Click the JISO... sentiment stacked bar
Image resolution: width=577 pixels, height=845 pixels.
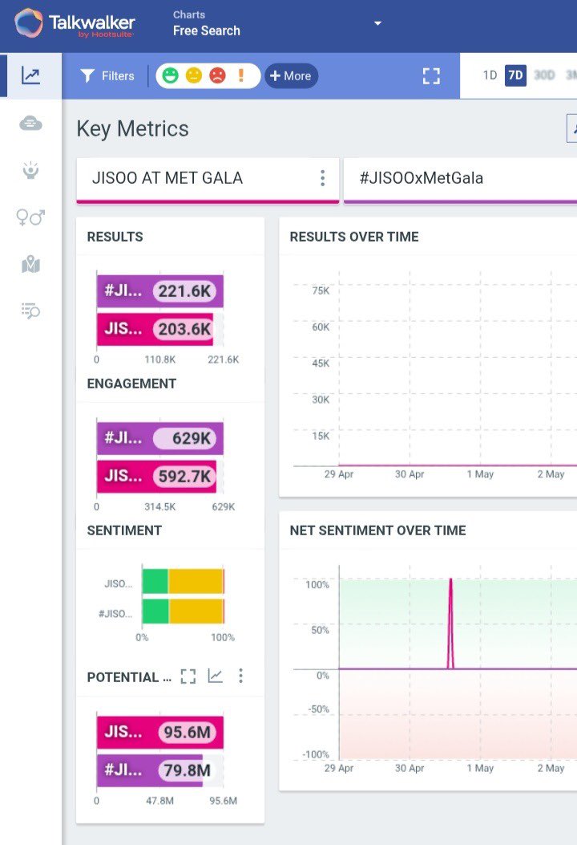point(183,581)
